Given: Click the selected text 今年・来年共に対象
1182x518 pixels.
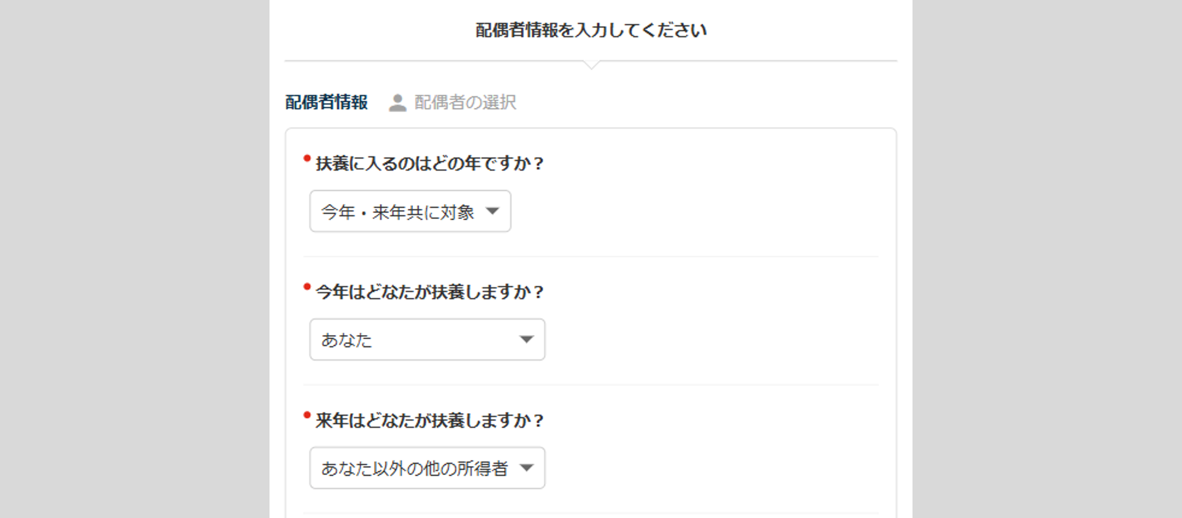Looking at the screenshot, I should 397,212.
